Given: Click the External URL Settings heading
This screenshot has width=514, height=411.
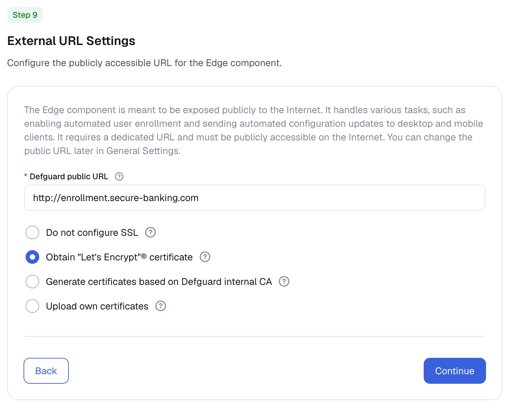Looking at the screenshot, I should pyautogui.click(x=71, y=41).
